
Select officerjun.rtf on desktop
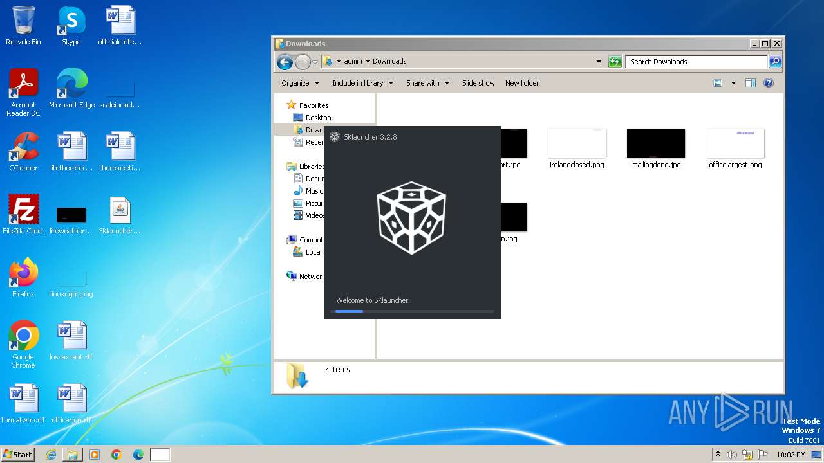(x=71, y=404)
